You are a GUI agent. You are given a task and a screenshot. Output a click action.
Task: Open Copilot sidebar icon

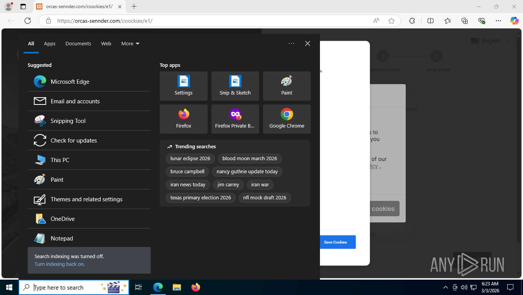coord(514,21)
